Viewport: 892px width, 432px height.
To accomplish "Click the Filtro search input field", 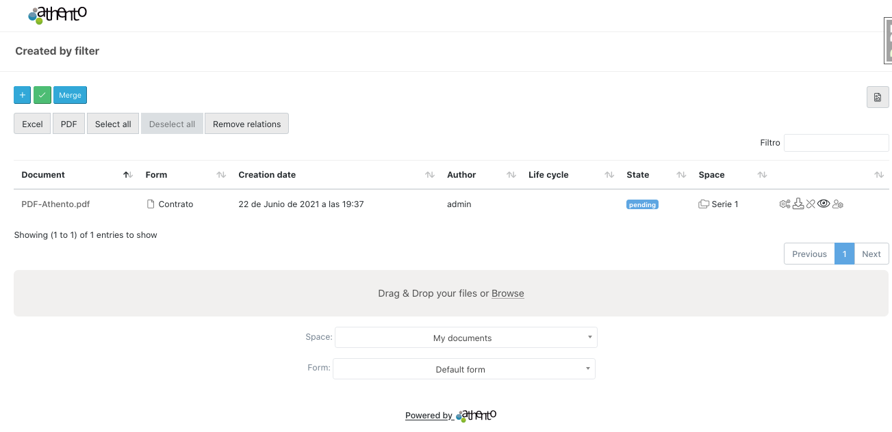I will pos(836,143).
